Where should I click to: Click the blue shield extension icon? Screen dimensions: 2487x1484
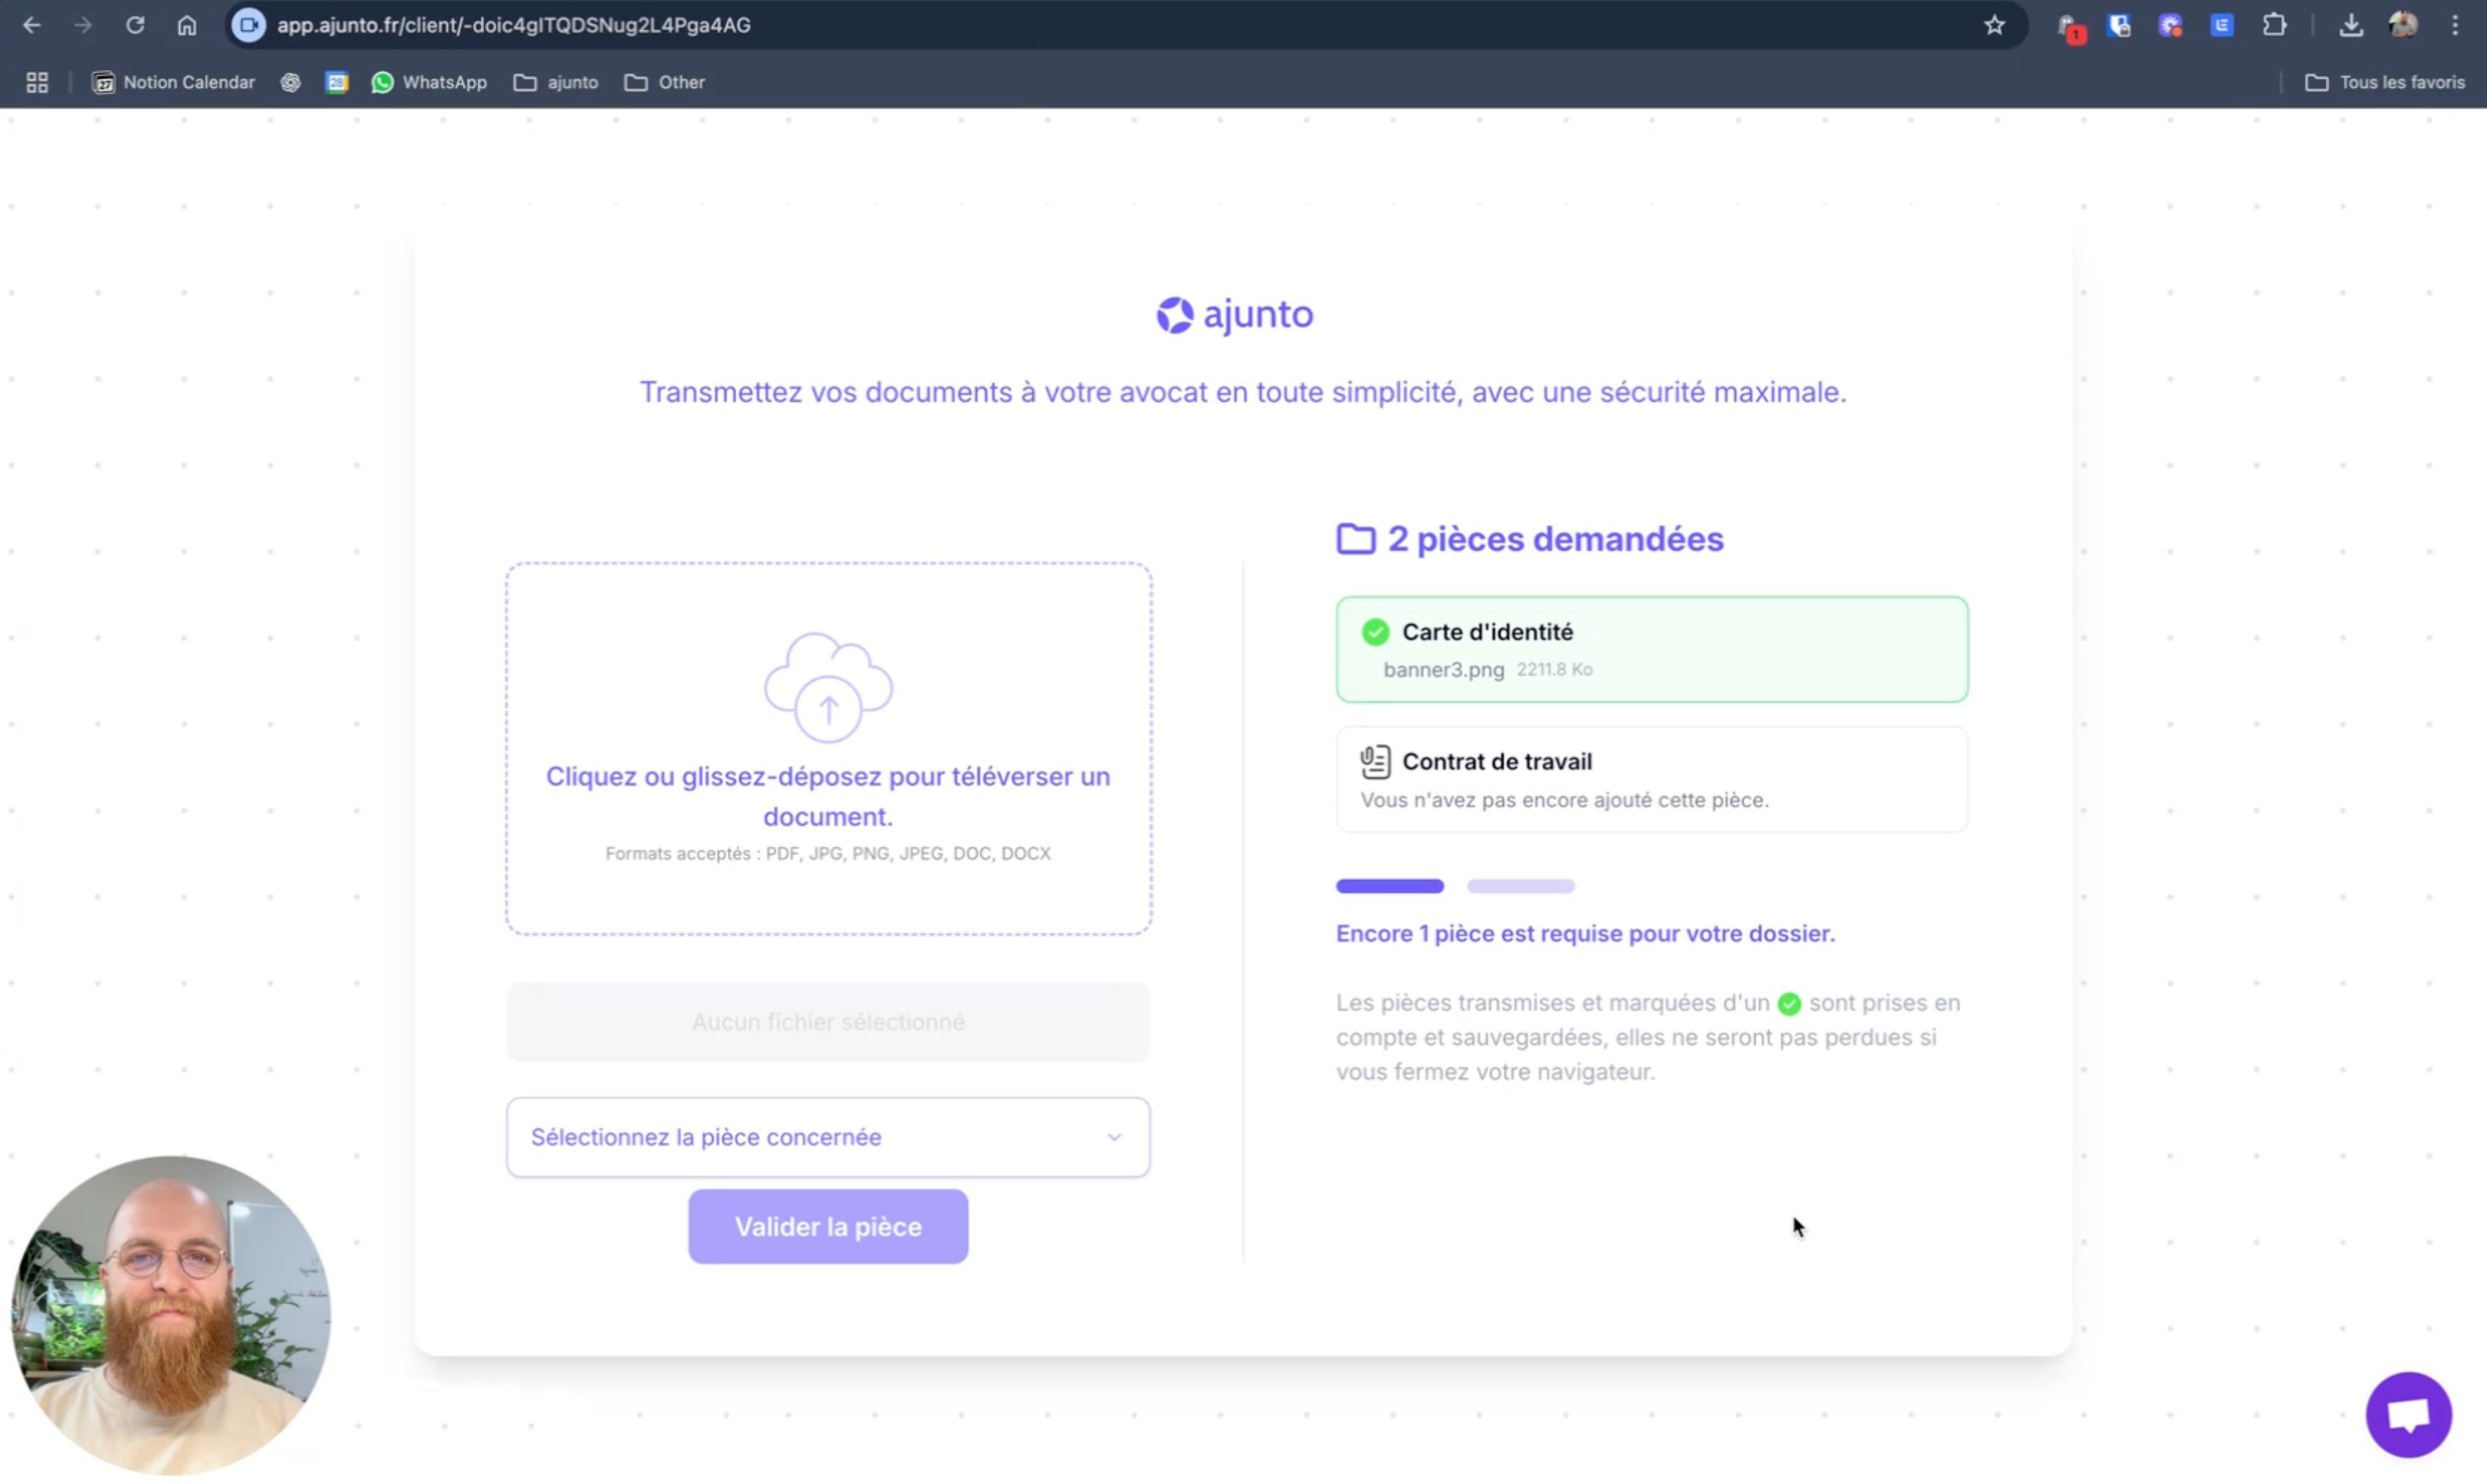coord(2119,25)
